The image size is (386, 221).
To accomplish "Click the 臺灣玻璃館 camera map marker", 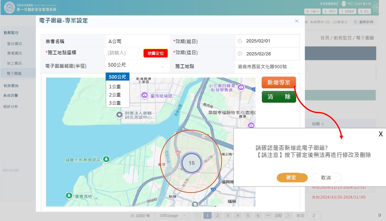I will pyautogui.click(x=144, y=95).
